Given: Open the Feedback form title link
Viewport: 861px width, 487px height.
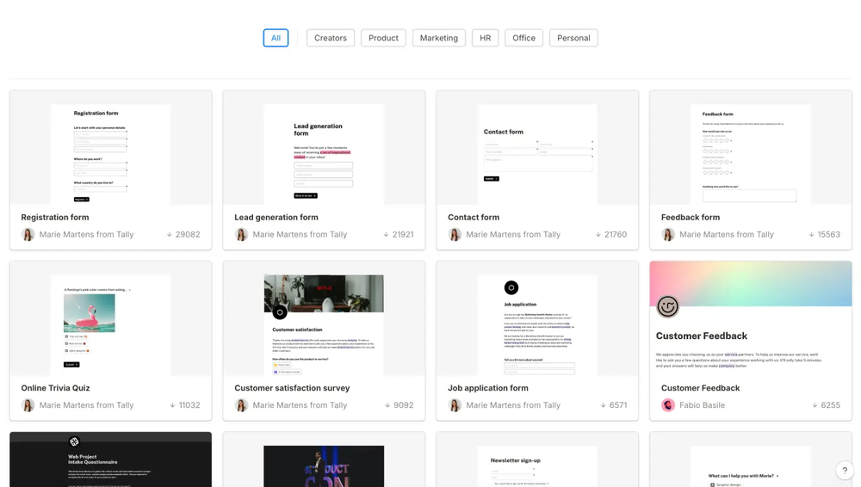Looking at the screenshot, I should tap(691, 218).
